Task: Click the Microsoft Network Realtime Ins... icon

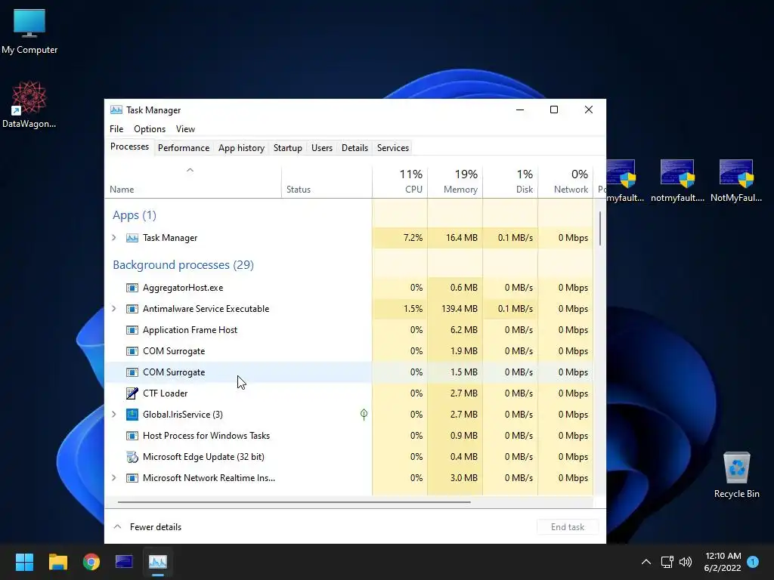Action: pos(132,478)
